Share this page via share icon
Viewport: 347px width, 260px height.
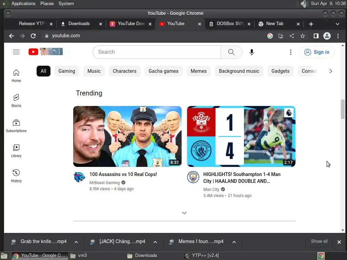point(292,36)
